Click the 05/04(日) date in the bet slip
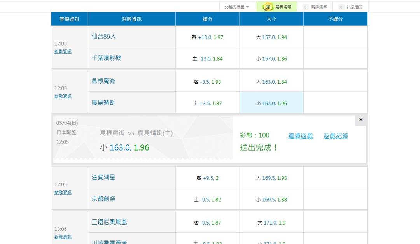This screenshot has height=244, width=420. [x=67, y=123]
